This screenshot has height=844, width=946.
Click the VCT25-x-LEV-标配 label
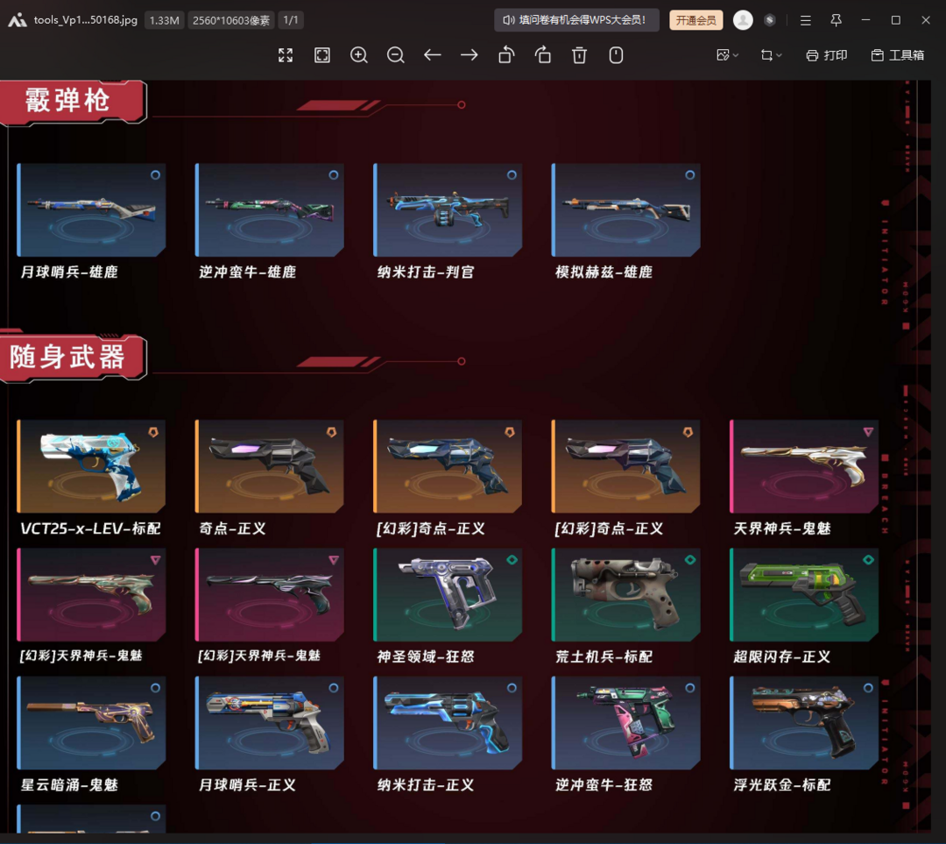point(90,528)
